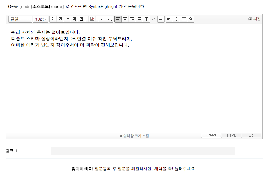Open find and replace magnifier
The image size is (266, 175).
tap(191, 19)
